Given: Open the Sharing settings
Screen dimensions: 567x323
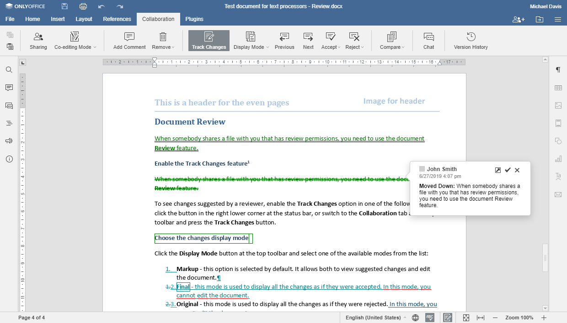Looking at the screenshot, I should coord(38,41).
